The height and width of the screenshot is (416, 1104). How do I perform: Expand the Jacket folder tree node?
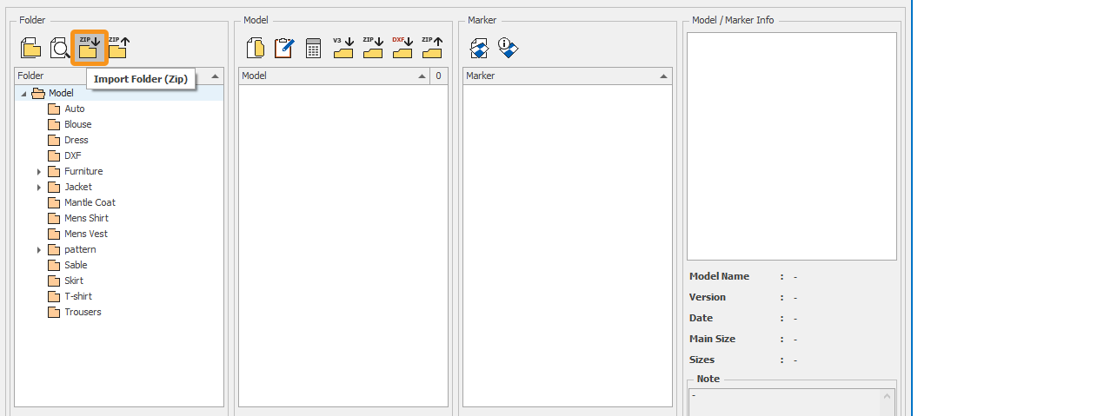click(x=39, y=188)
